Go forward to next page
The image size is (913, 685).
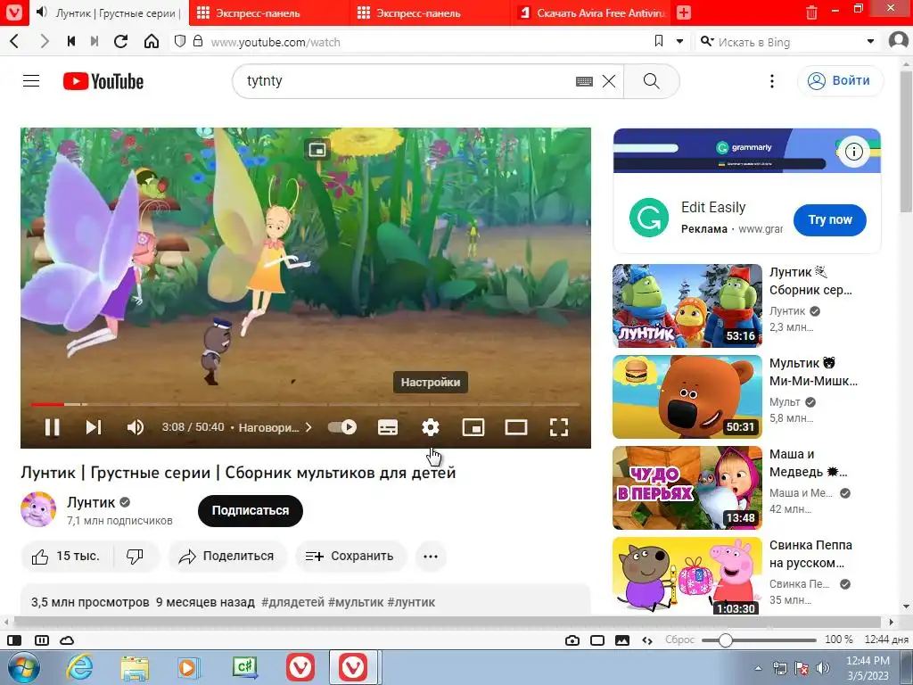pos(45,41)
